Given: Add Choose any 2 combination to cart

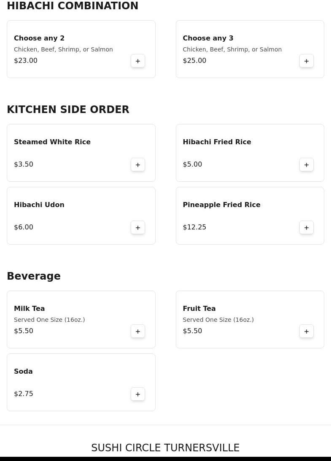Looking at the screenshot, I should 138,61.
